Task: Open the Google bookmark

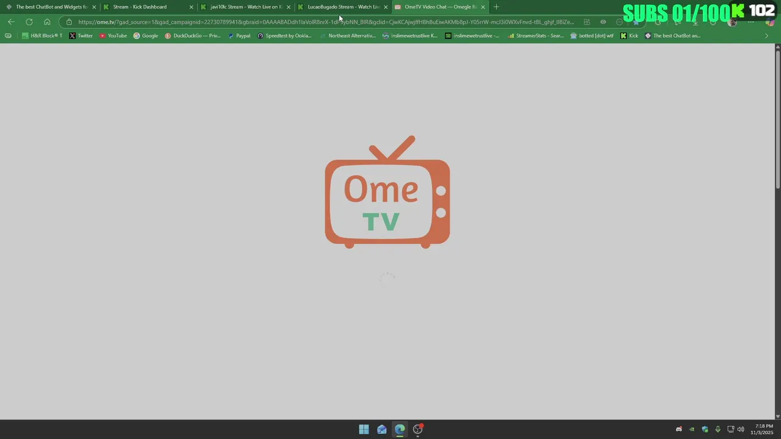Action: pos(146,35)
